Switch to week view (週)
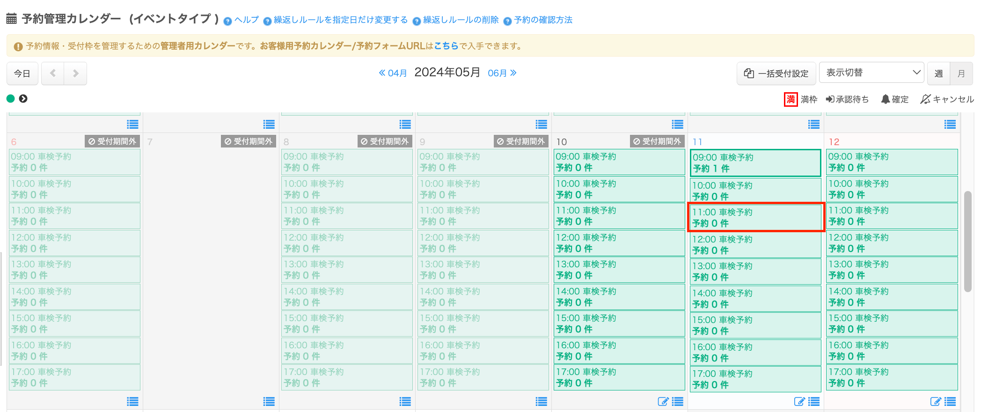The width and height of the screenshot is (981, 412). click(938, 74)
